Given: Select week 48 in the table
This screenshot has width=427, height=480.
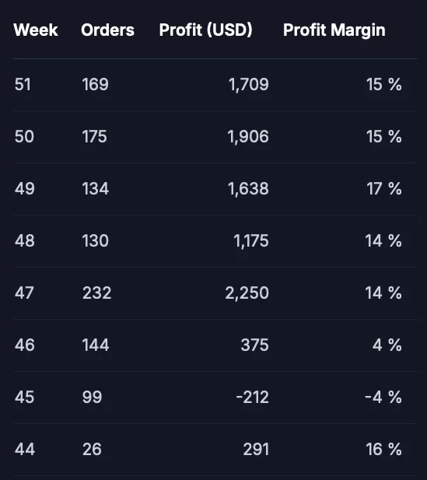Looking at the screenshot, I should [24, 240].
